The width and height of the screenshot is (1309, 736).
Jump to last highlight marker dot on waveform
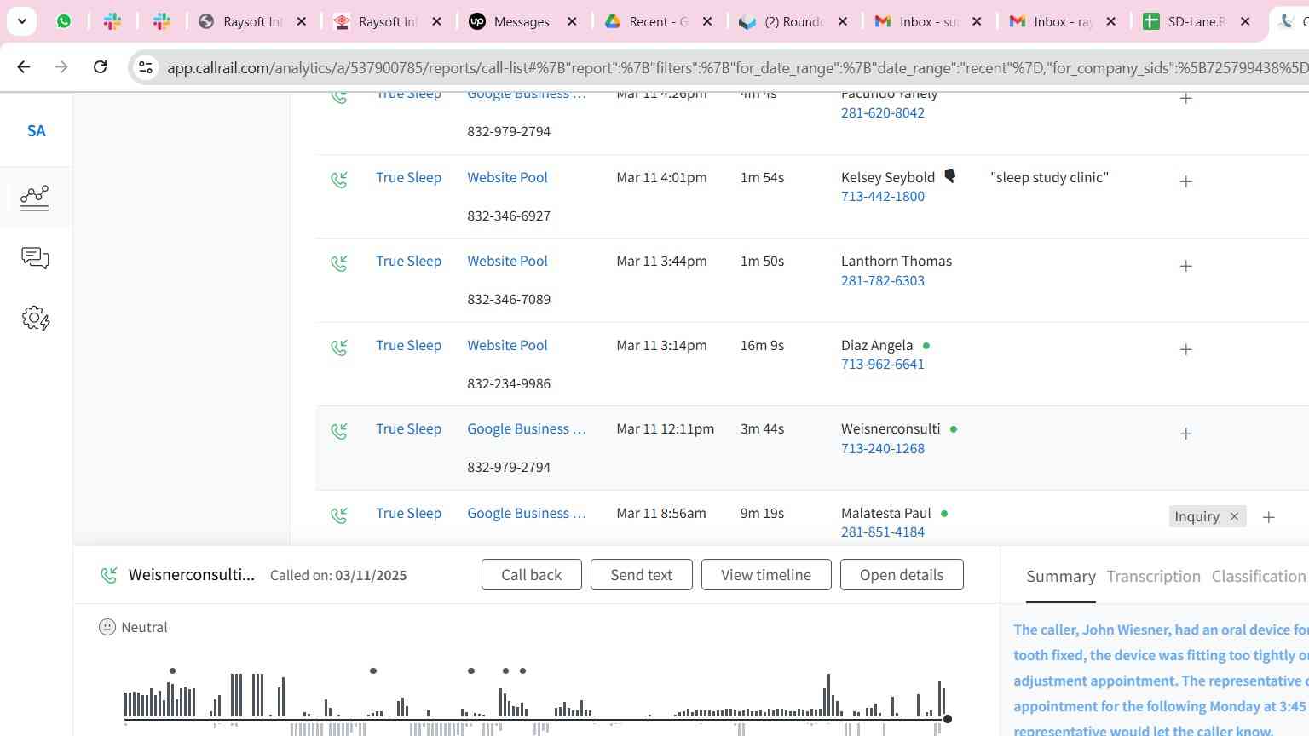tap(522, 671)
